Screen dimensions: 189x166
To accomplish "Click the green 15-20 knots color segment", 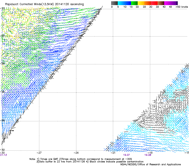I will coord(134,3).
